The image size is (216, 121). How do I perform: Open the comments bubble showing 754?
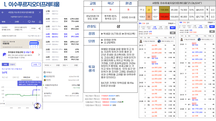(31, 22)
